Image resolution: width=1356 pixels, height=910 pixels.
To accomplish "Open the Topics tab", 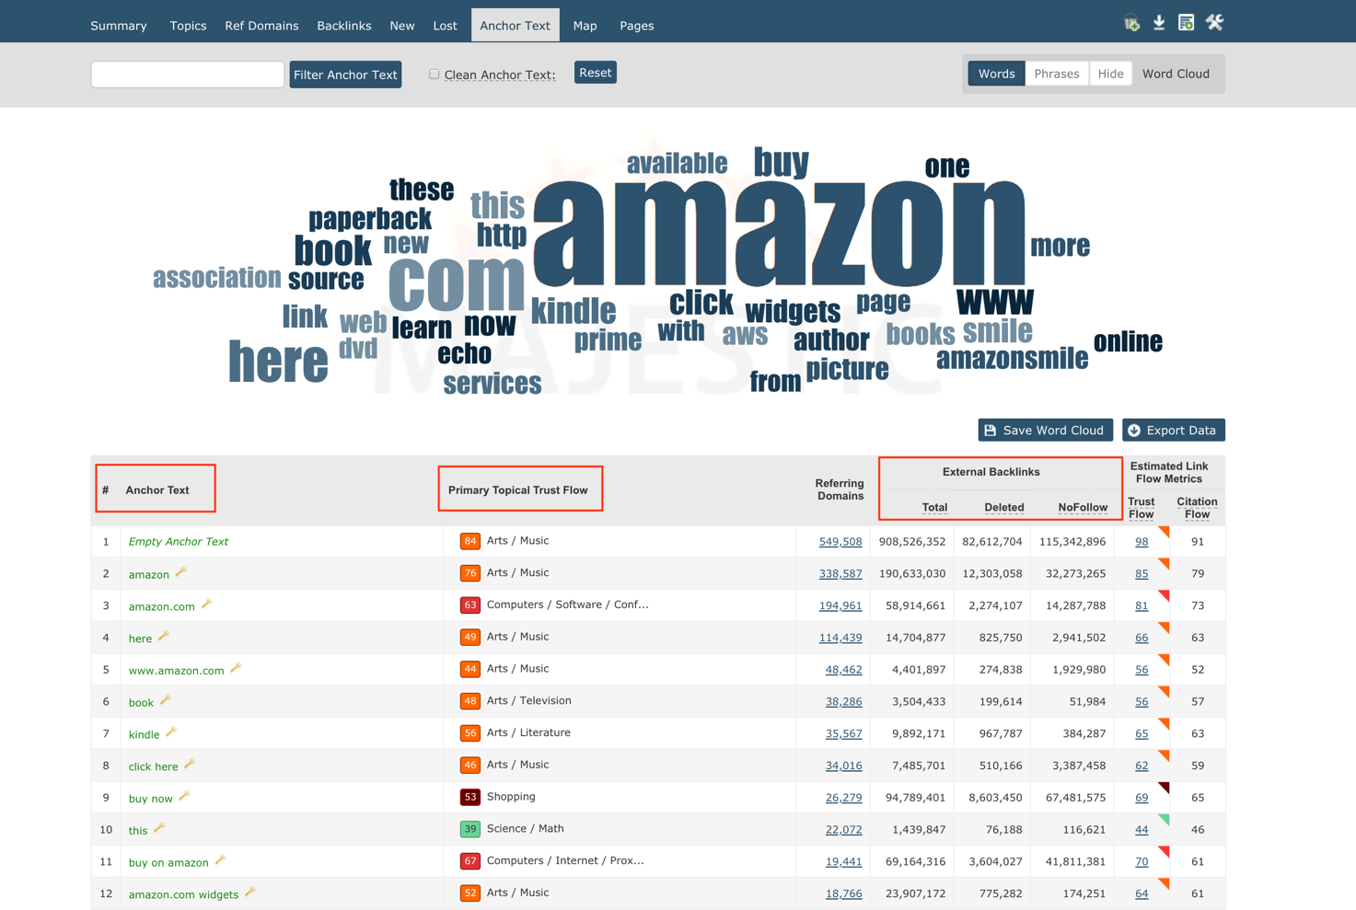I will click(x=188, y=26).
